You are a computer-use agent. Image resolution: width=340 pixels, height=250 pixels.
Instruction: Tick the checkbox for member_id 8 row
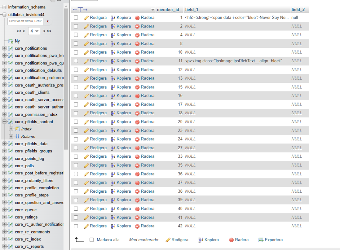[76, 44]
